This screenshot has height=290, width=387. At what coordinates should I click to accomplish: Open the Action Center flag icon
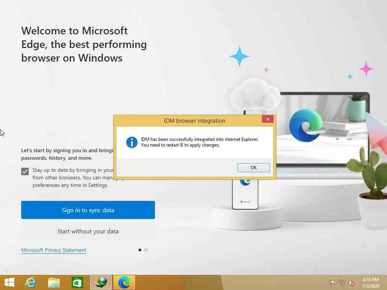333,282
